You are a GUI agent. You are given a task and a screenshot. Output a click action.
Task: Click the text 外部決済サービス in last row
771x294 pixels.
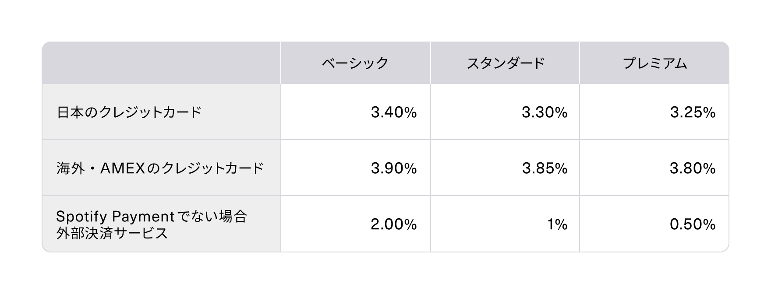coord(112,233)
